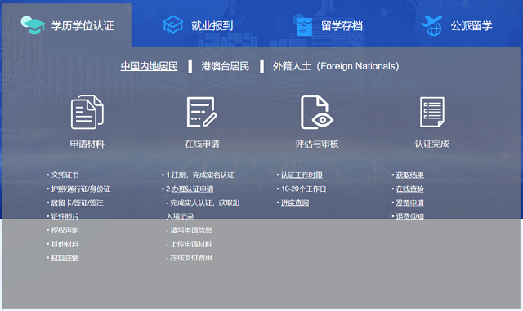Open the 获取结果 link

coord(410,175)
